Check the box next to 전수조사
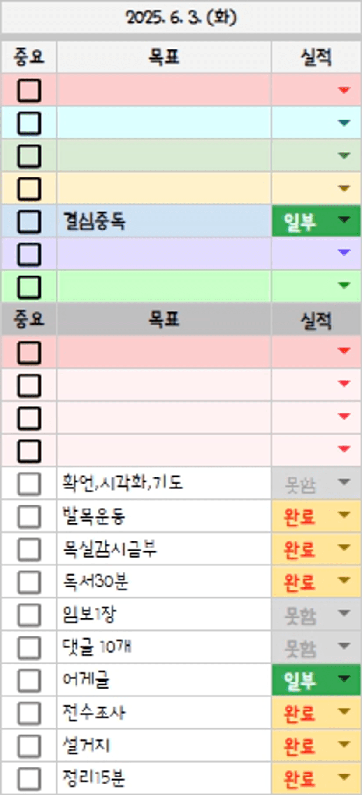This screenshot has width=362, height=795. [29, 713]
